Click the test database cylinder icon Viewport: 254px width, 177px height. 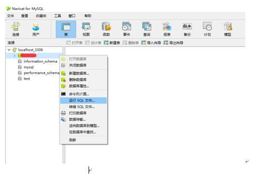click(x=20, y=79)
